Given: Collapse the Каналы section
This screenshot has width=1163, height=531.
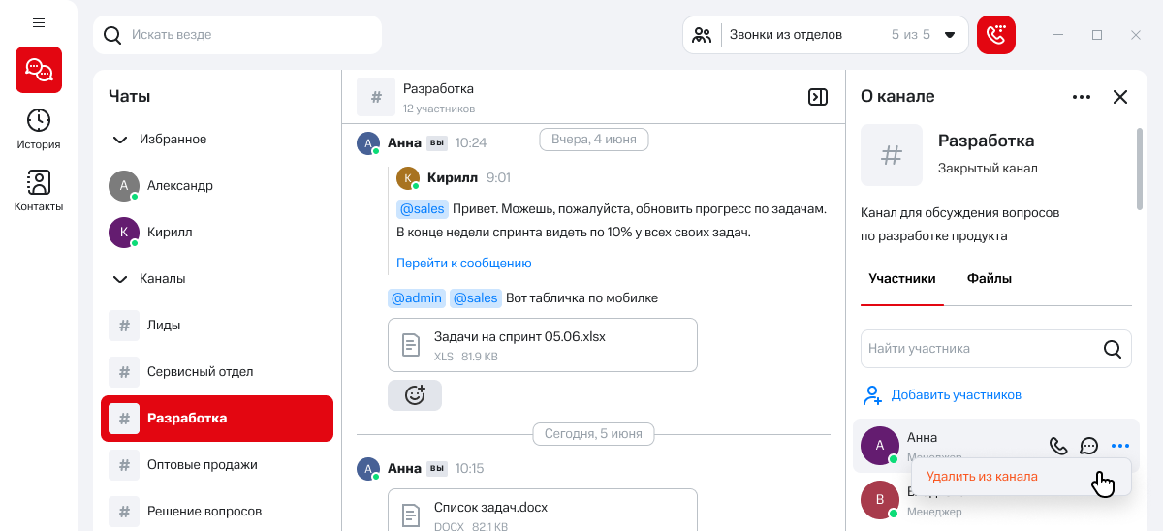Looking at the screenshot, I should (120, 279).
